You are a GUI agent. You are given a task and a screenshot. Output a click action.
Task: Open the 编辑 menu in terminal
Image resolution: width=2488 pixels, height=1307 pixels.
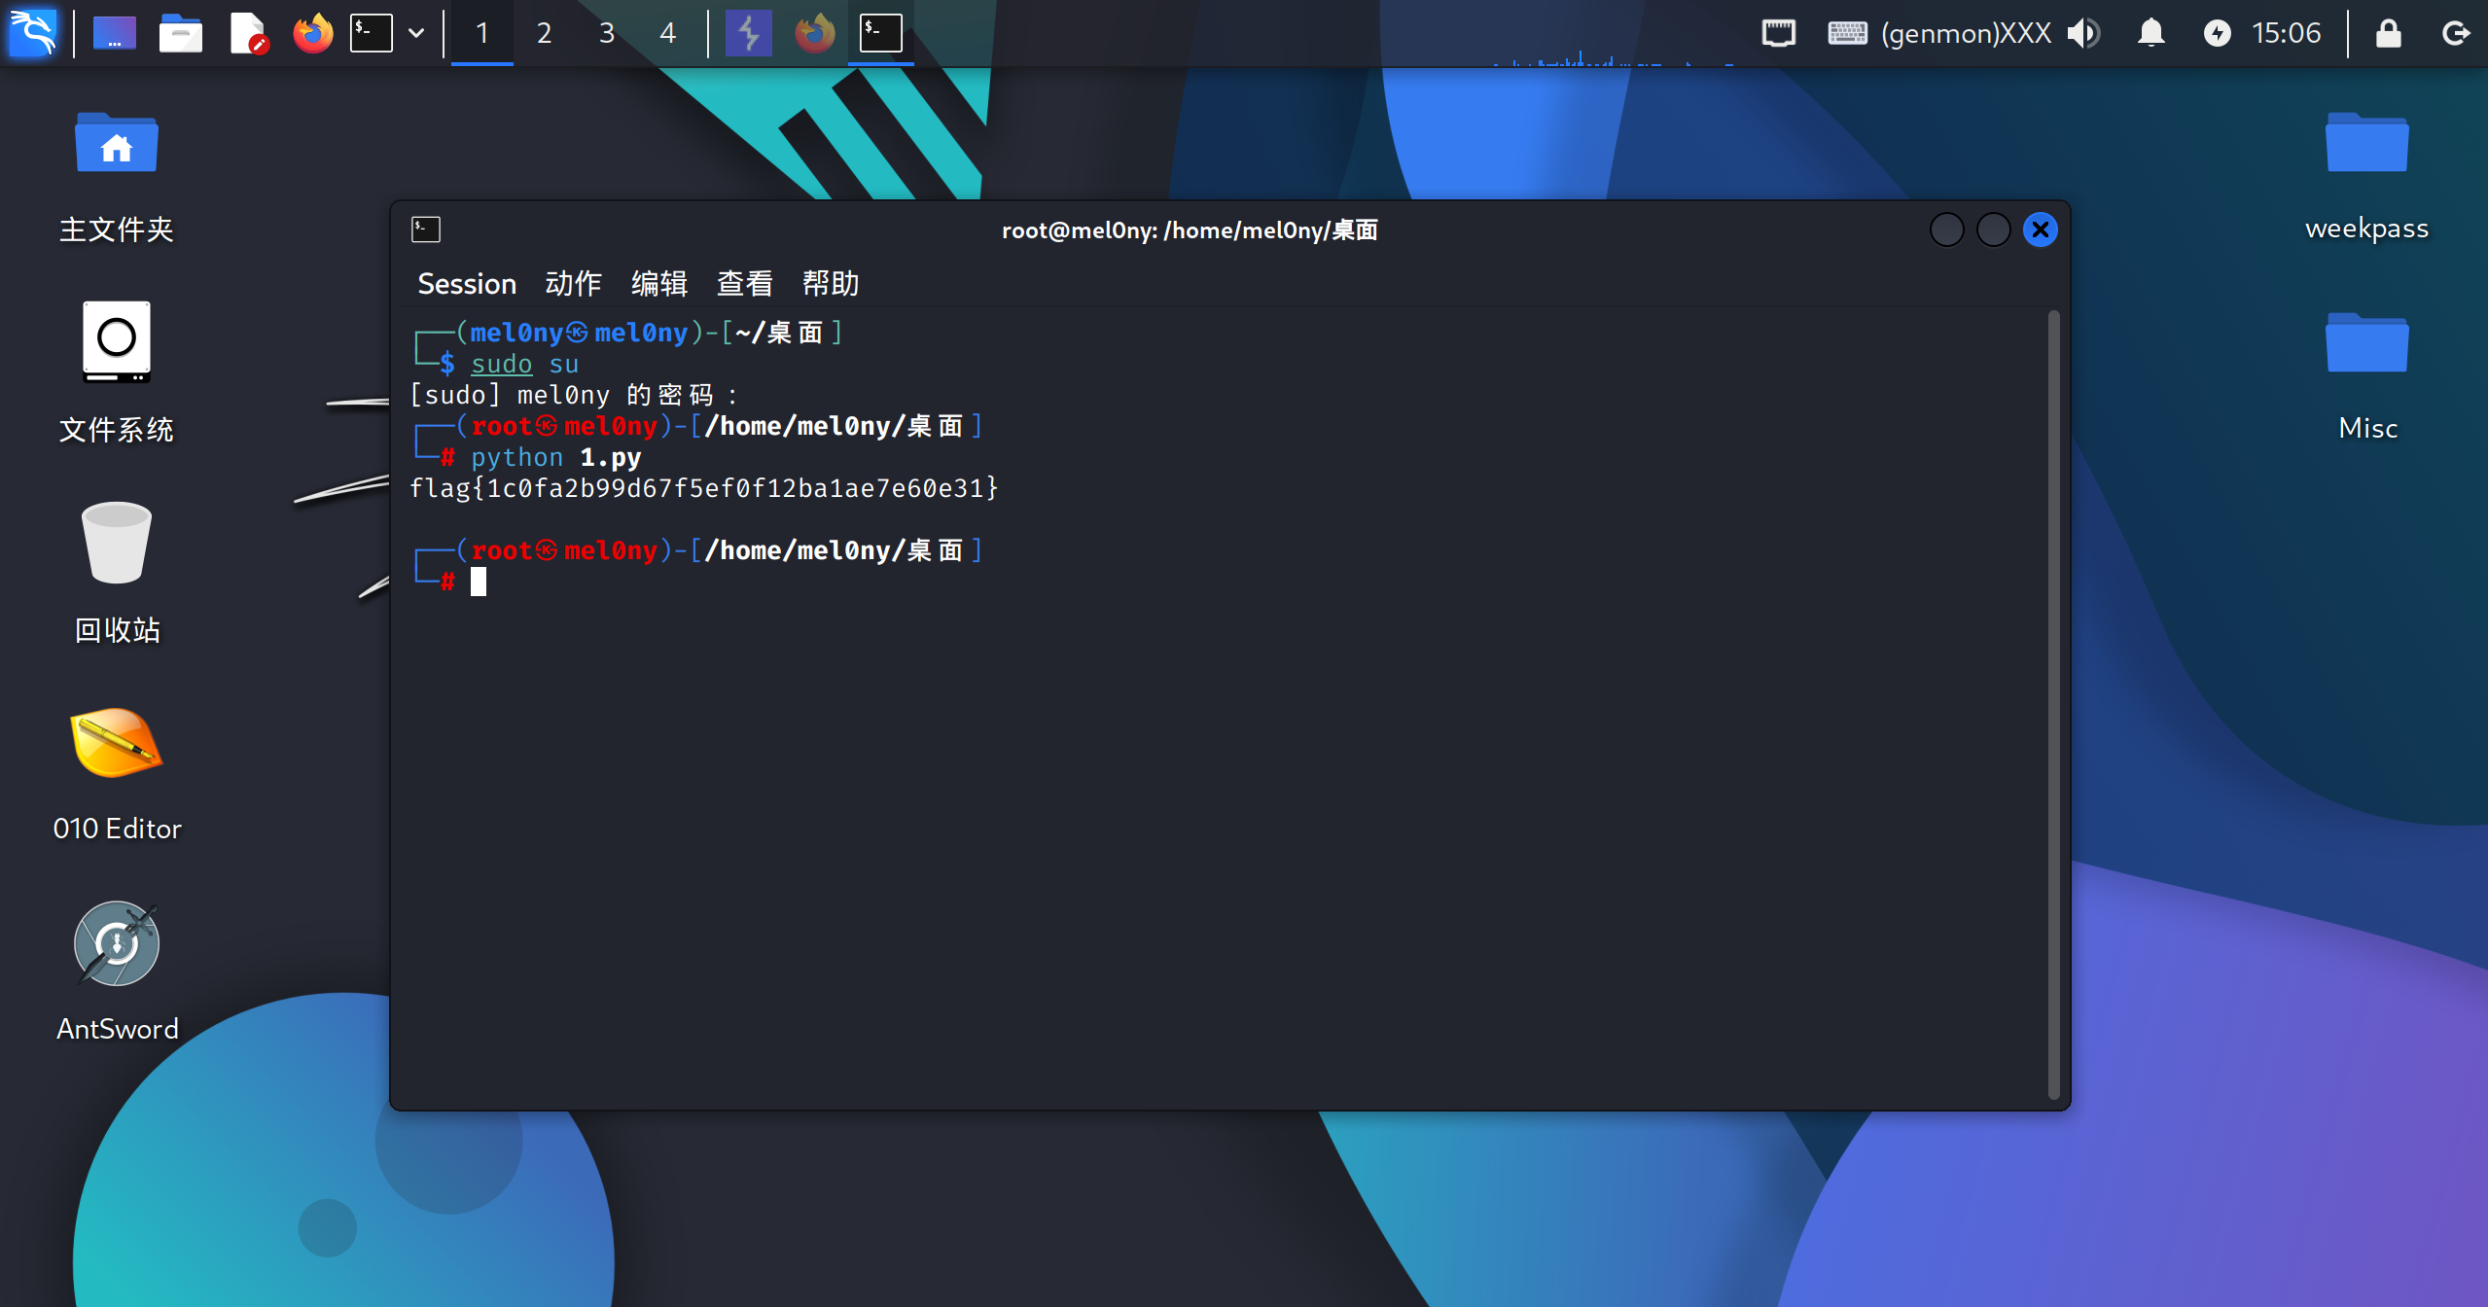click(658, 284)
